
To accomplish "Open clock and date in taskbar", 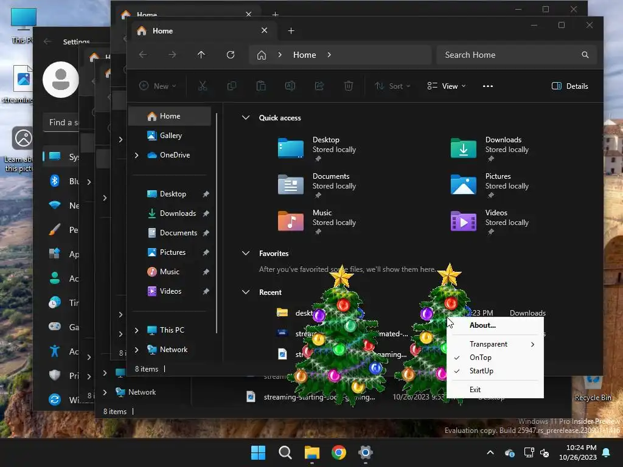I will point(578,452).
